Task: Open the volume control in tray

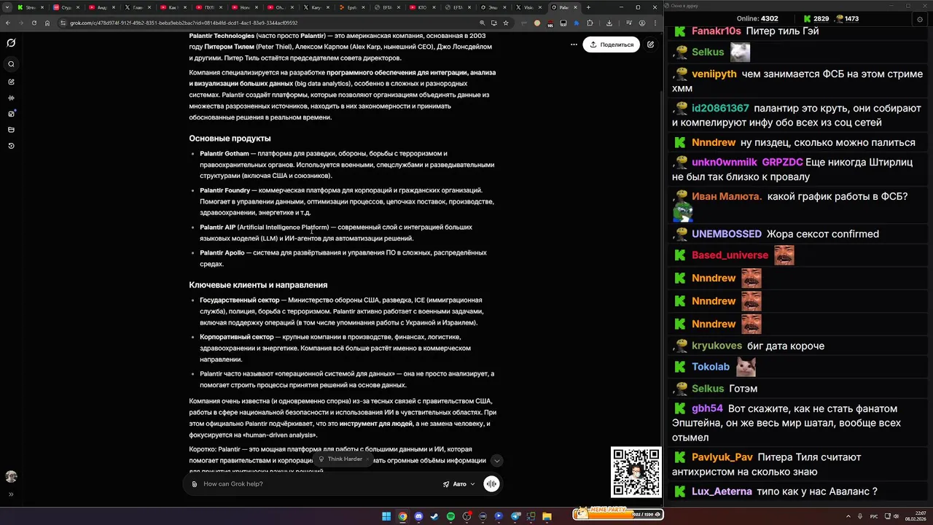Action: (896, 516)
